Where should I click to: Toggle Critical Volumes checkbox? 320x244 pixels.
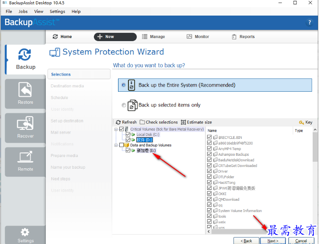tap(122, 129)
